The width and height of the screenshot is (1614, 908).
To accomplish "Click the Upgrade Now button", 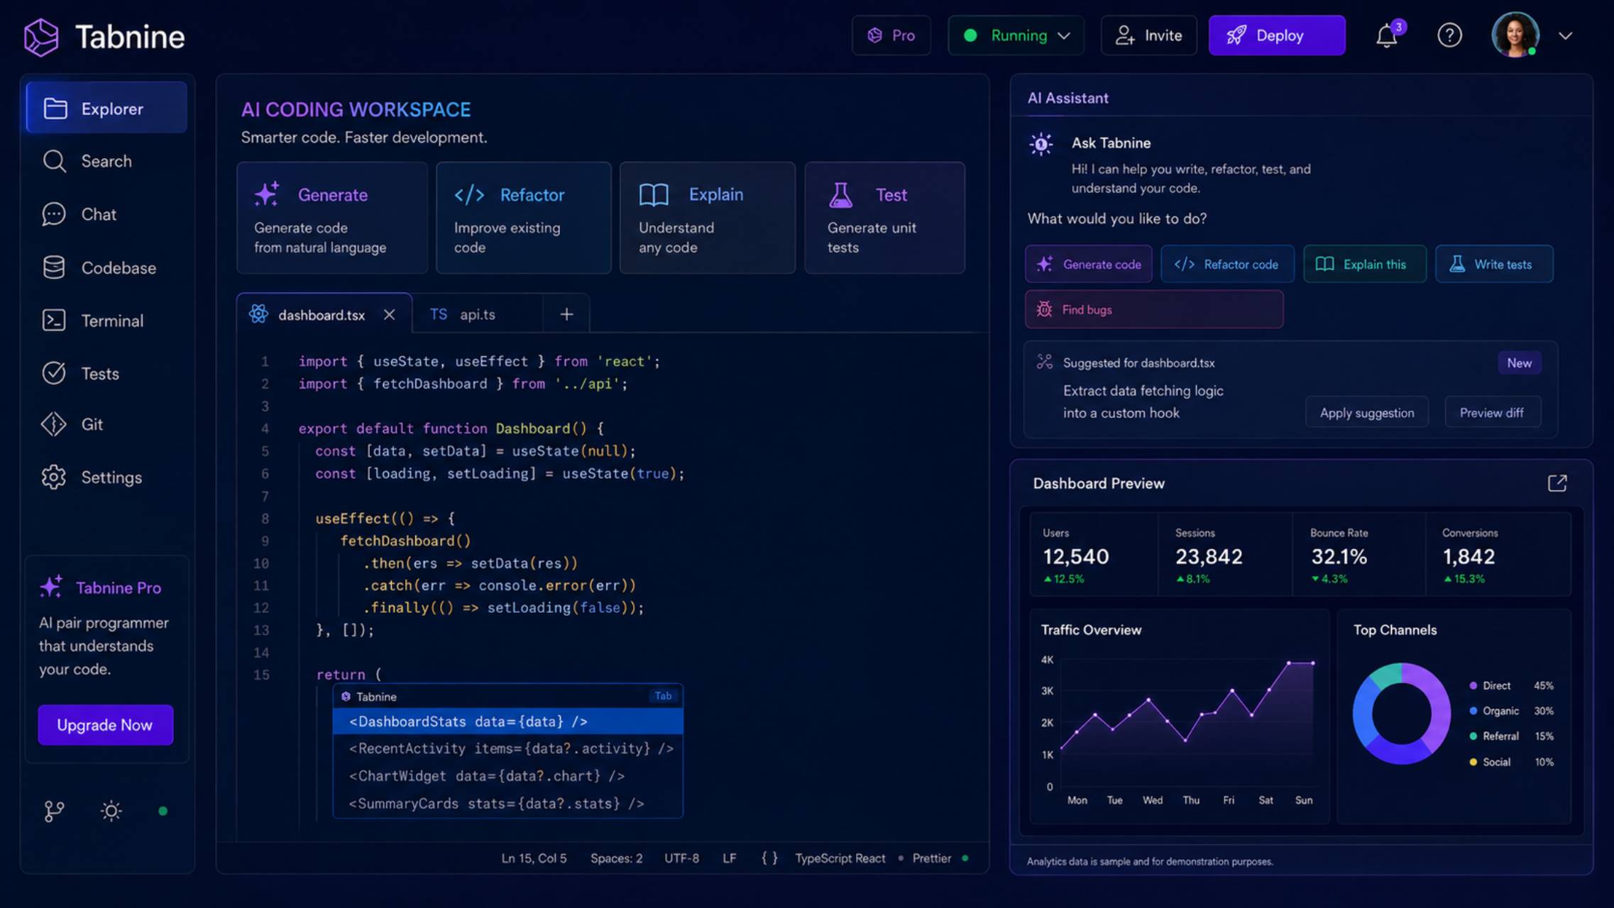I will [106, 725].
